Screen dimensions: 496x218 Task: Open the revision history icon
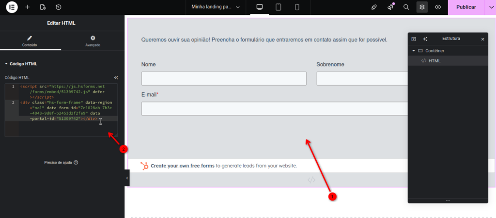click(x=58, y=7)
